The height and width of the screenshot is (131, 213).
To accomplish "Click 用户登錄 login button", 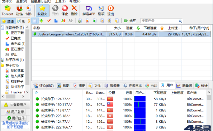I will pos(15,112).
